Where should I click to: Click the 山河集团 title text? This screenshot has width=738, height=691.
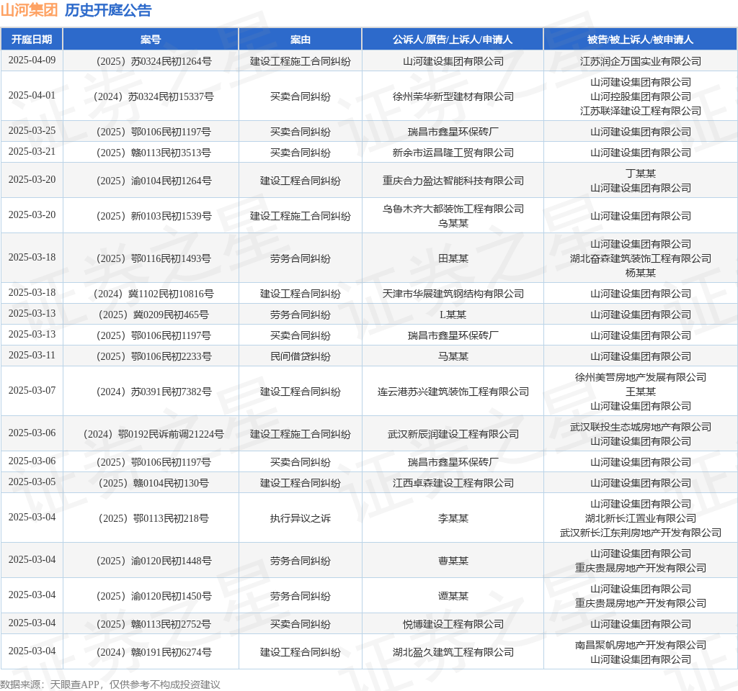[29, 10]
